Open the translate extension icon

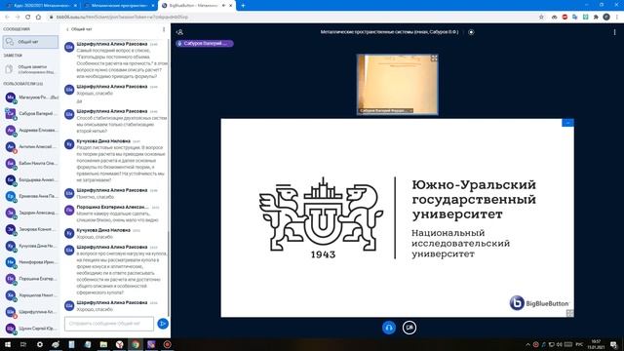tap(575, 18)
